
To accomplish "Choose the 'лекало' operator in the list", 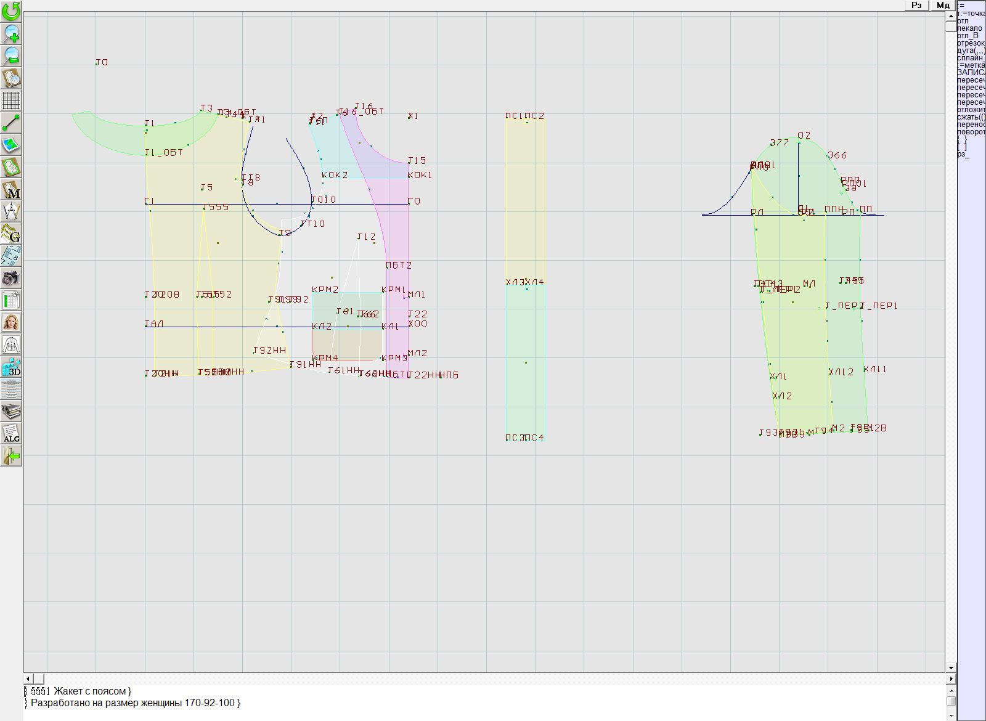I will coord(970,28).
